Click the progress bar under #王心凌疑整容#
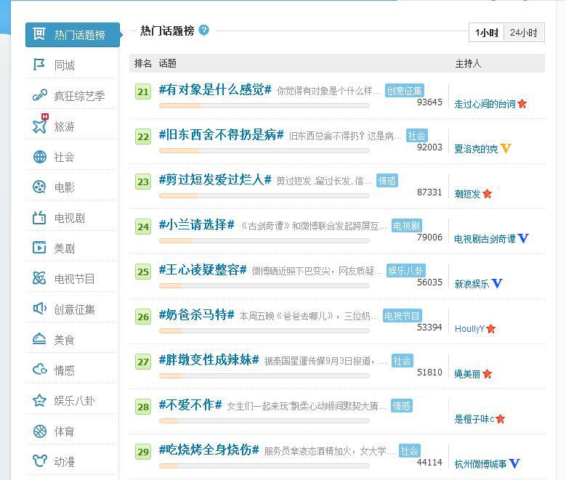 [x=264, y=286]
